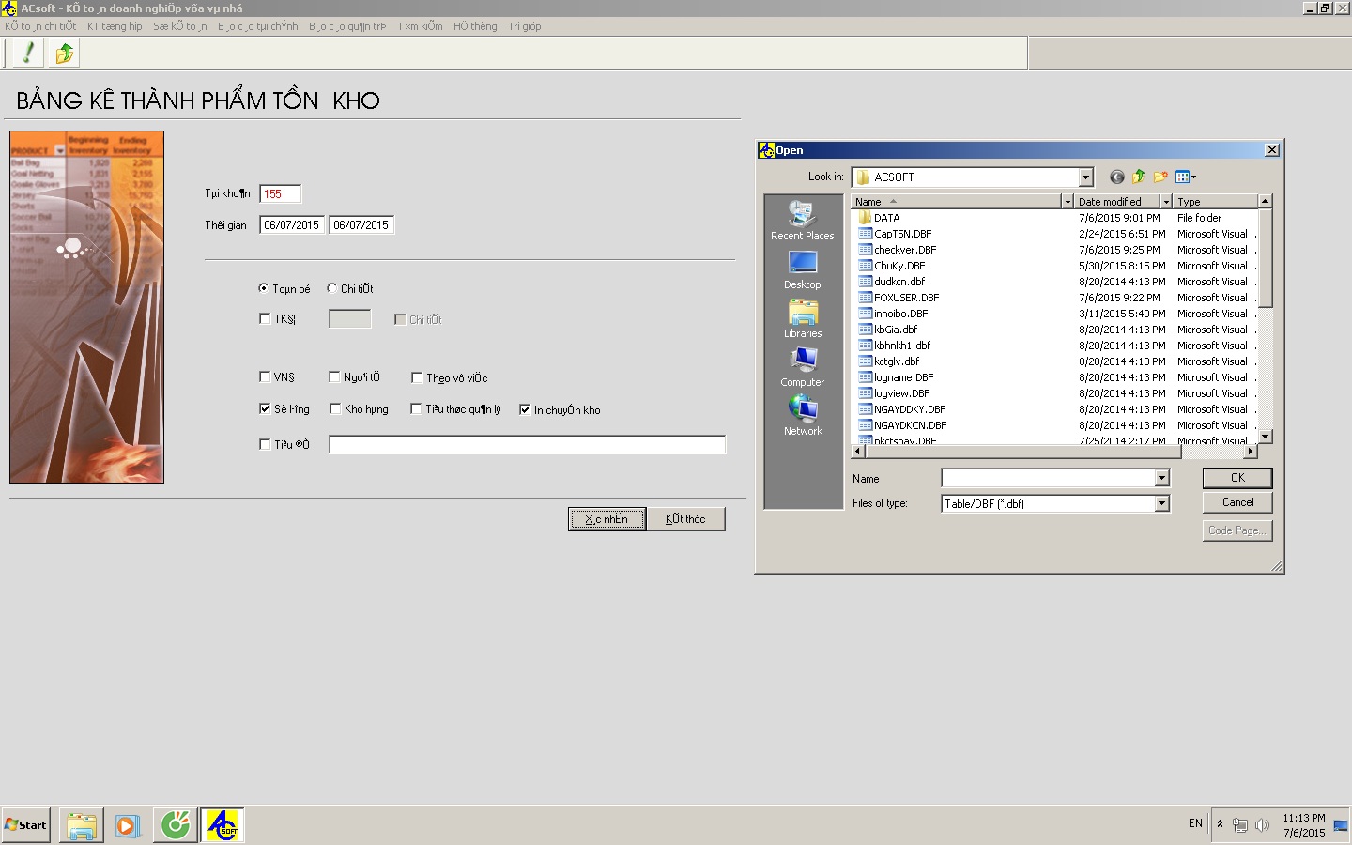Expand the 'Look in' ACSOFT dropdown
Viewport: 1352px width, 845px height.
tap(1085, 177)
